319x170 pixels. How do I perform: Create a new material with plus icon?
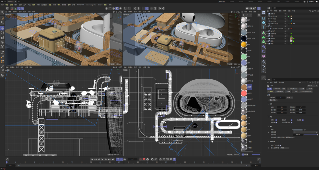[243, 15]
